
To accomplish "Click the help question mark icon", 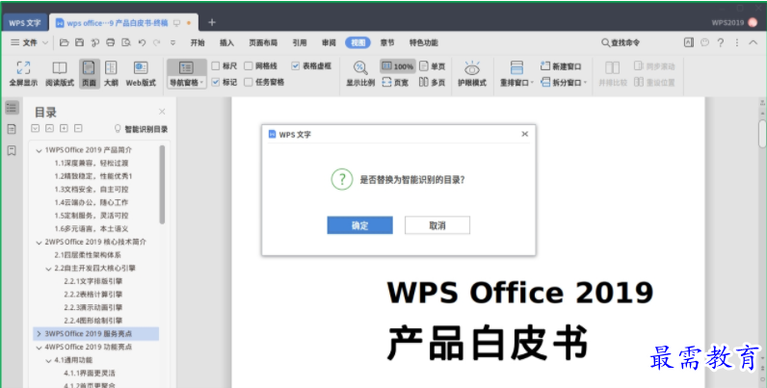I will tap(720, 42).
